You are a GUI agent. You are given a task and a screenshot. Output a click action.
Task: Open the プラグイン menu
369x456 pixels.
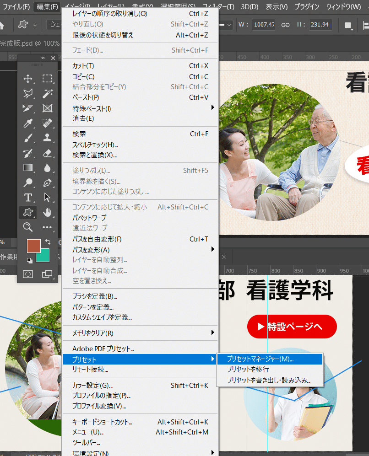(307, 6)
